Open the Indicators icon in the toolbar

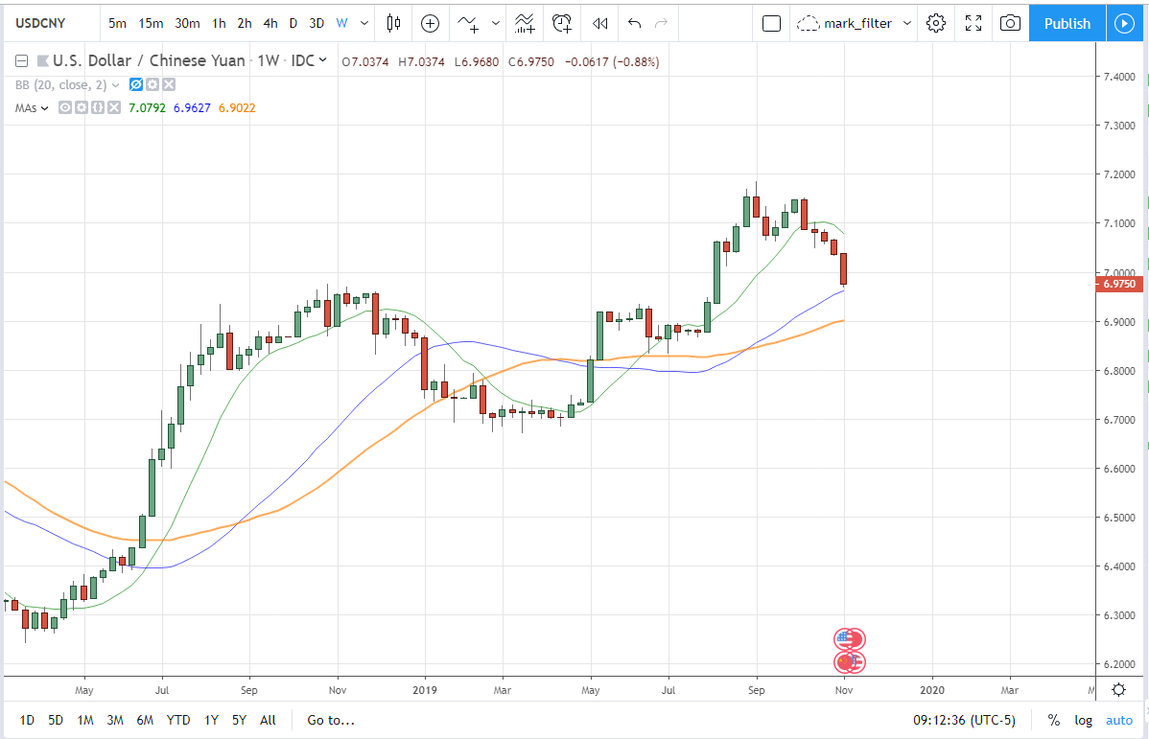pos(469,23)
